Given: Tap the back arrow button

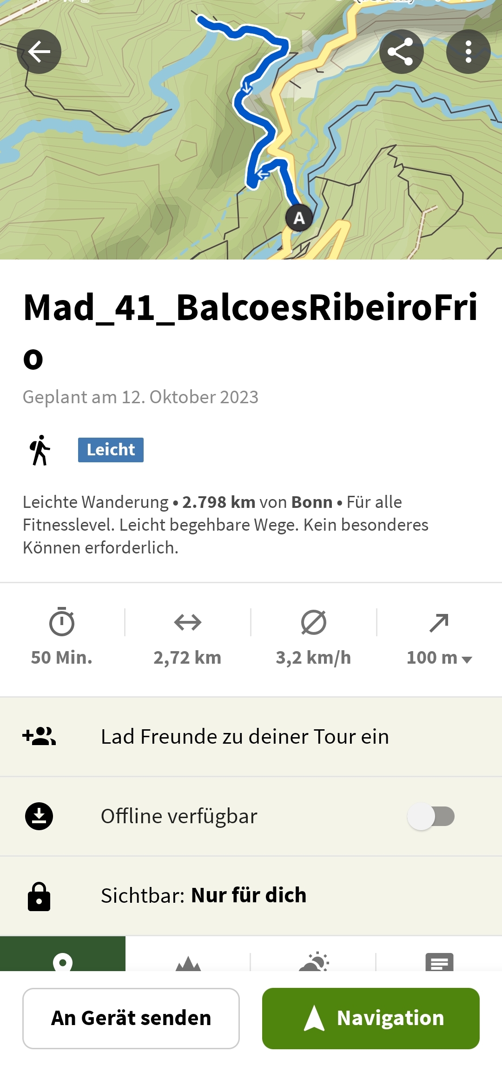Looking at the screenshot, I should pyautogui.click(x=39, y=52).
